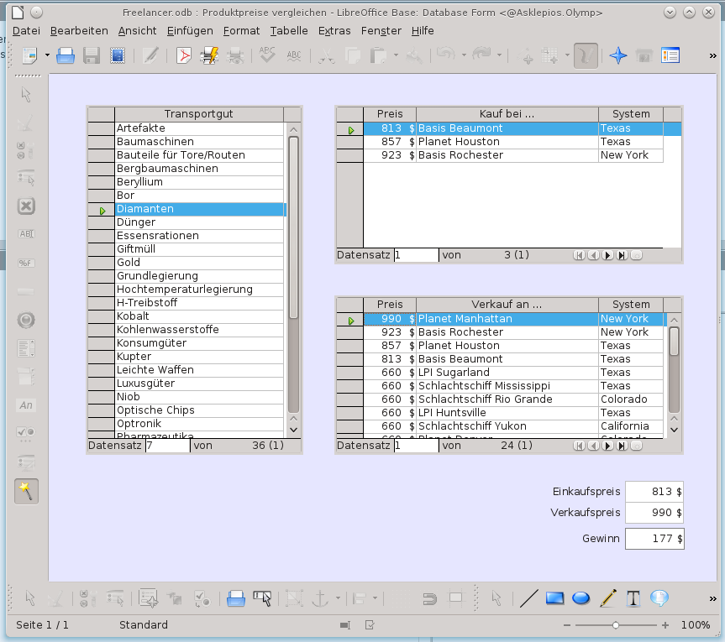Click the blue Open document icon

pyautogui.click(x=66, y=56)
